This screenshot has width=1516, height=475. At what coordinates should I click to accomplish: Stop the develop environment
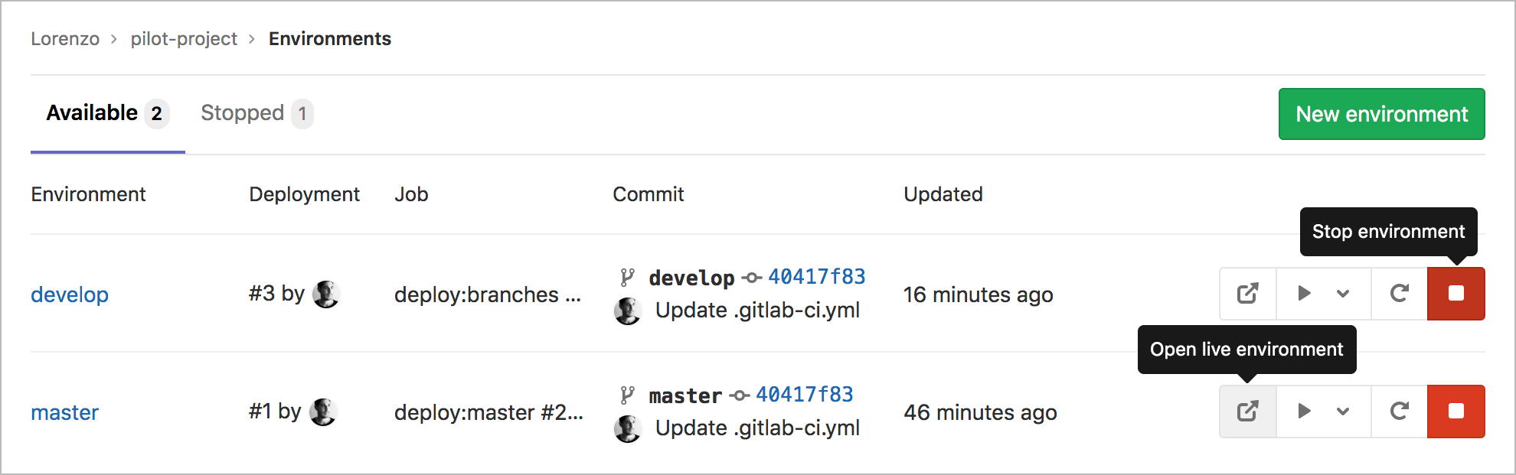[x=1456, y=294]
